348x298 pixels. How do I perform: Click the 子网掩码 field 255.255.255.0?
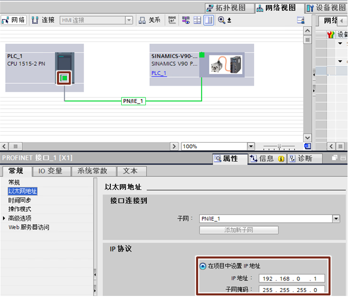coord(292,290)
